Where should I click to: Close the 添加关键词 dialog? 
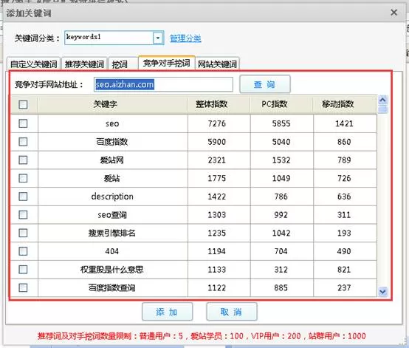point(394,13)
